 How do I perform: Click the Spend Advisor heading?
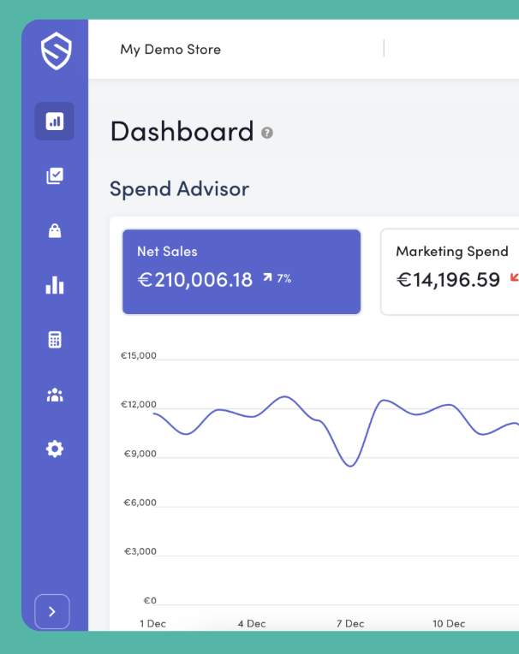pyautogui.click(x=179, y=188)
